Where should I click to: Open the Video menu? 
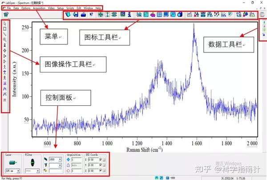click(x=51, y=8)
